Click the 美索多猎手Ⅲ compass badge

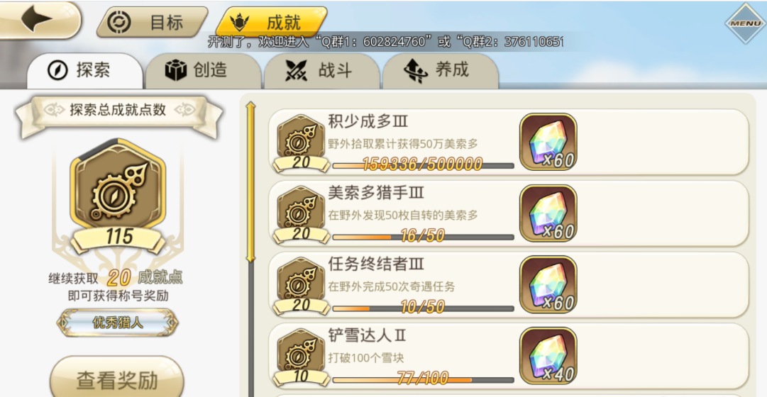[301, 215]
